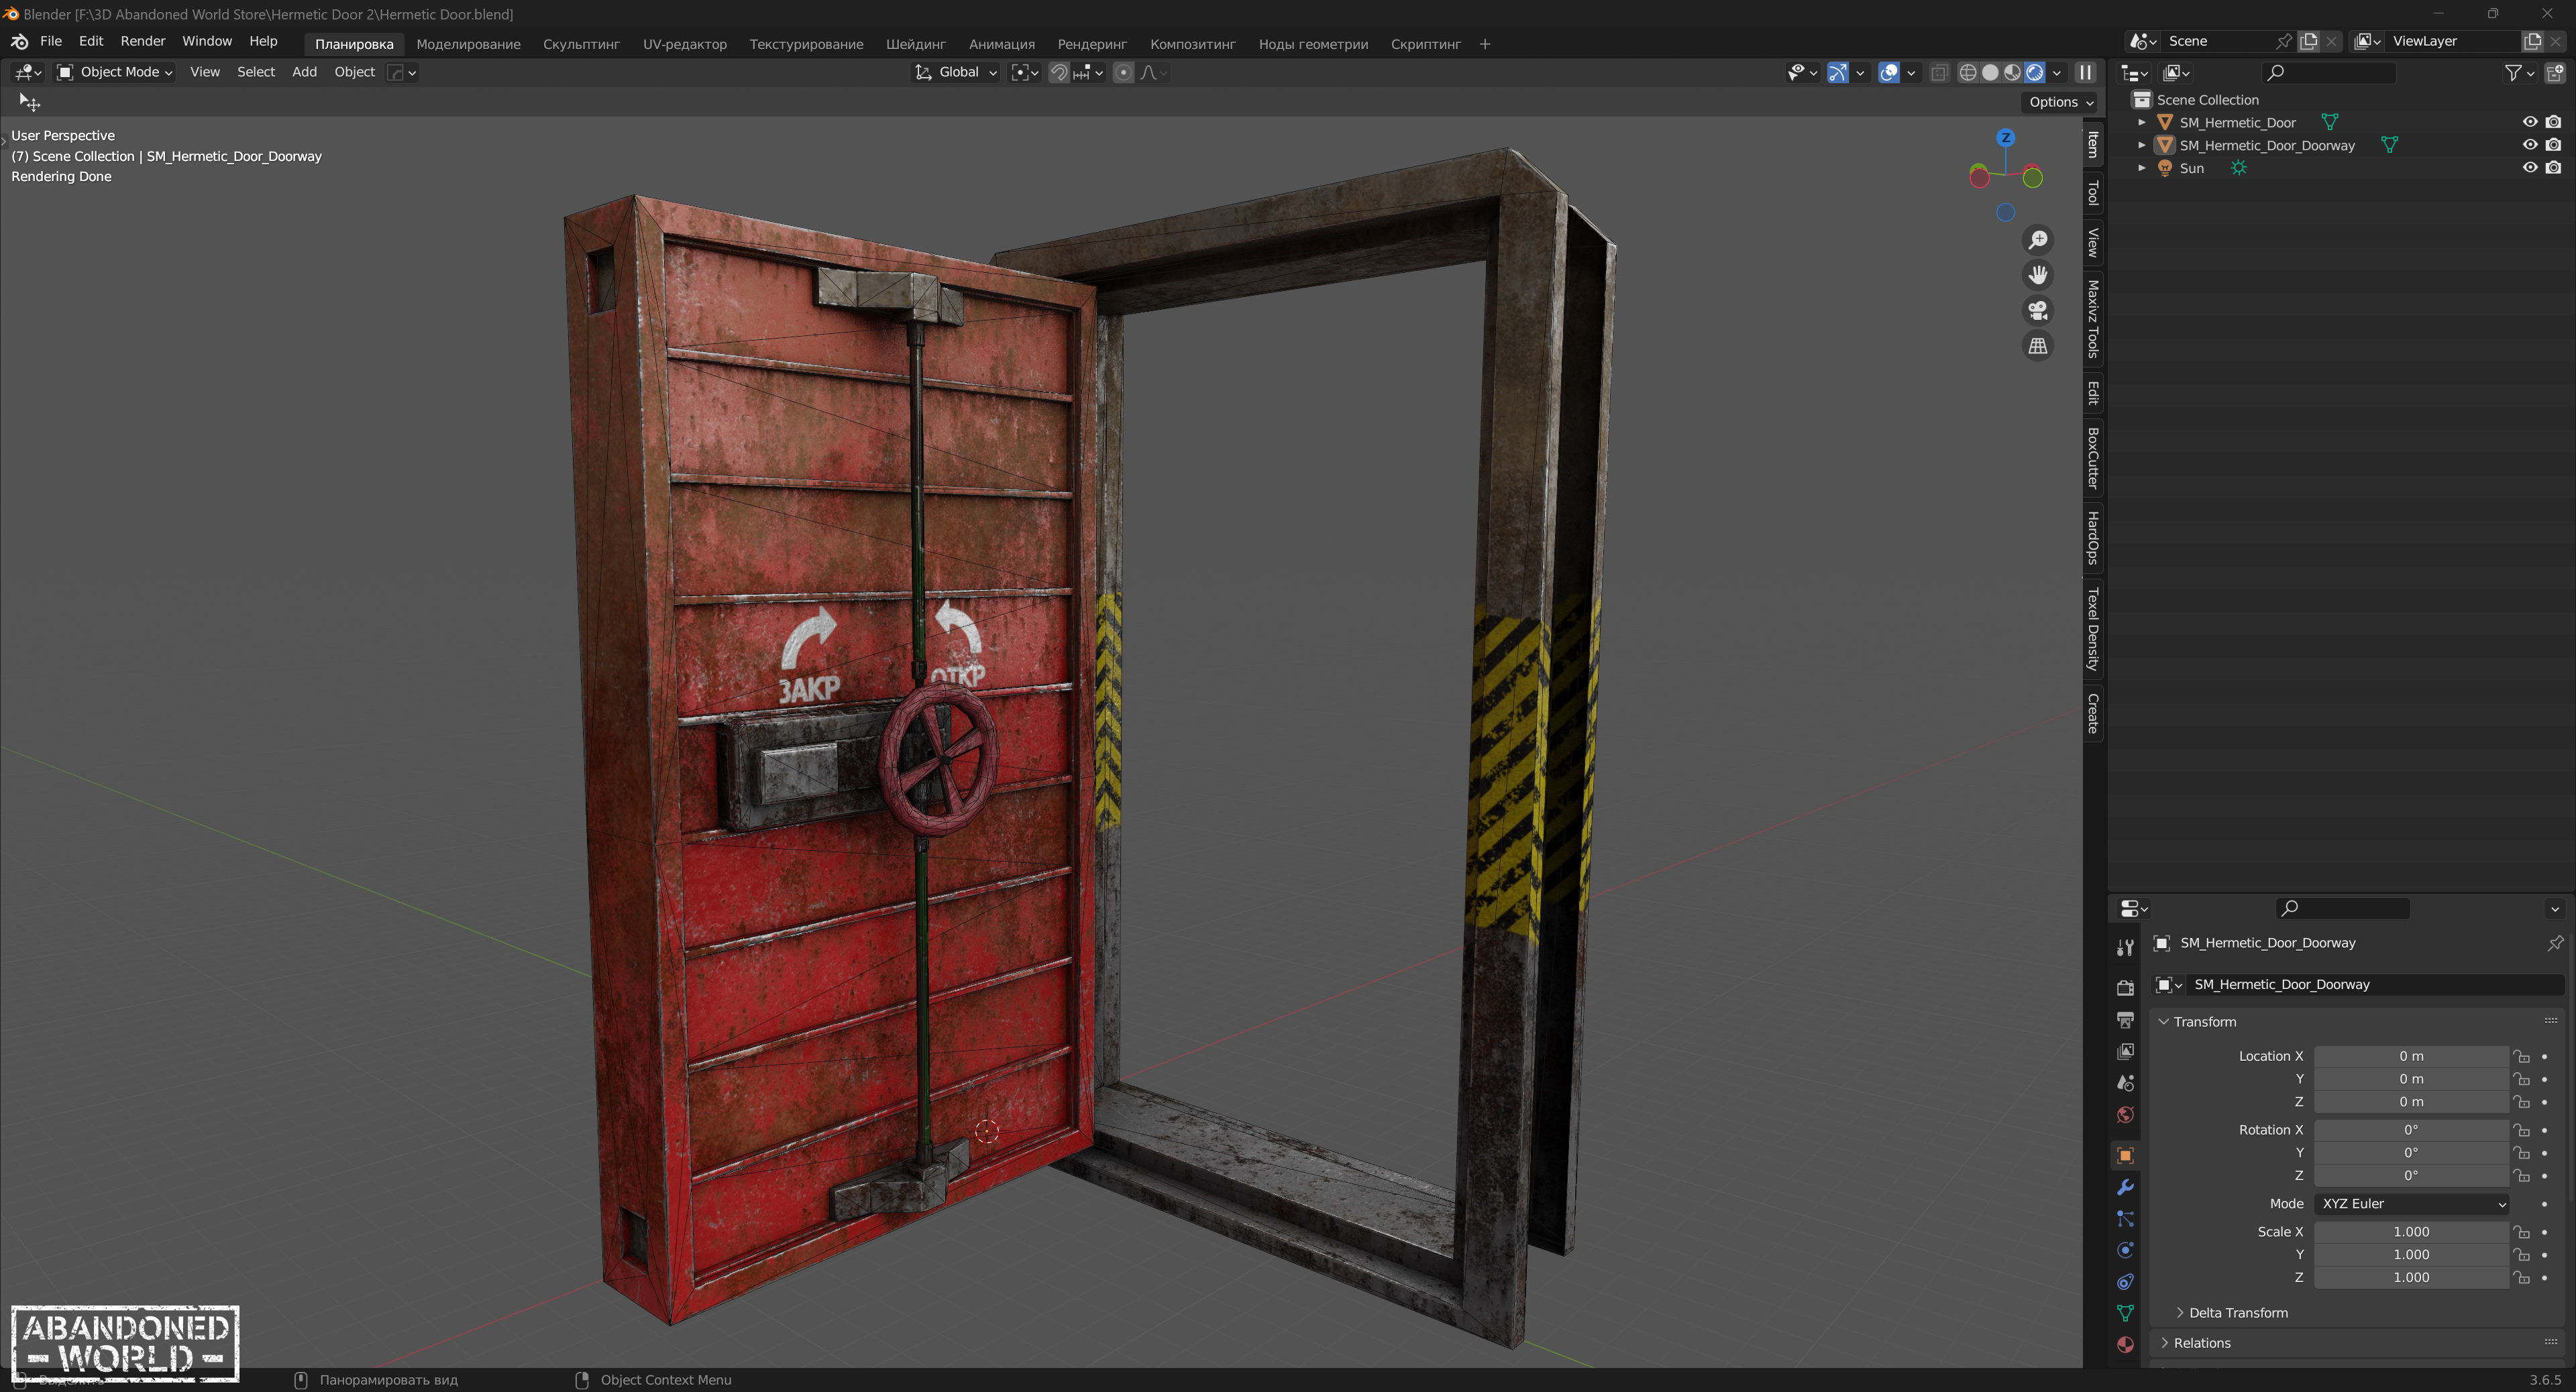
Task: Open the Modifiers properties tab (wrench)
Action: pyautogui.click(x=2125, y=1187)
